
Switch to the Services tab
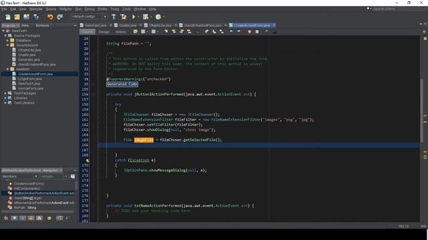coord(42,25)
